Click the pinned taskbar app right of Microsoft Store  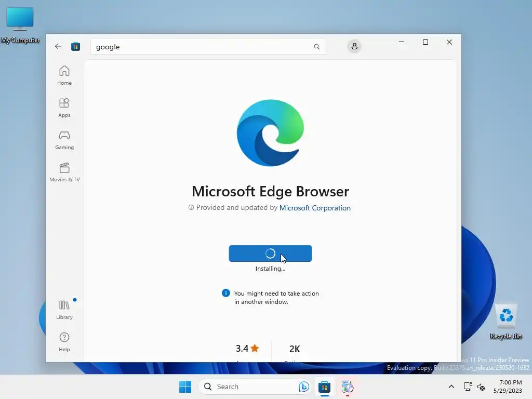(x=348, y=387)
